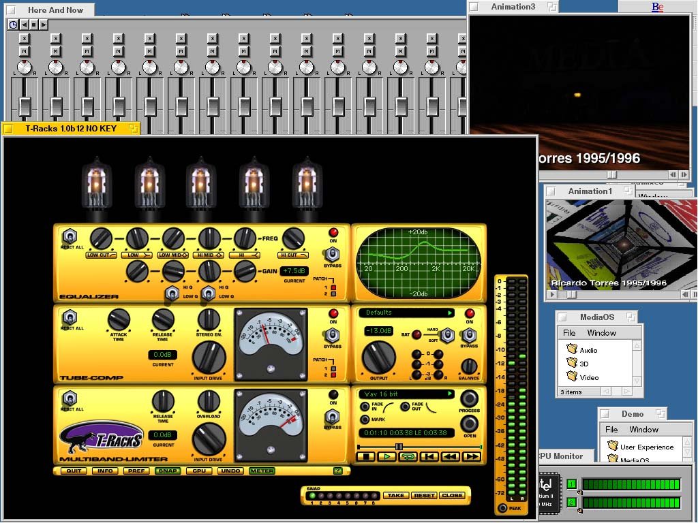This screenshot has width=698, height=523.
Task: Click the rewind button in T-Racks transport
Action: click(x=451, y=457)
